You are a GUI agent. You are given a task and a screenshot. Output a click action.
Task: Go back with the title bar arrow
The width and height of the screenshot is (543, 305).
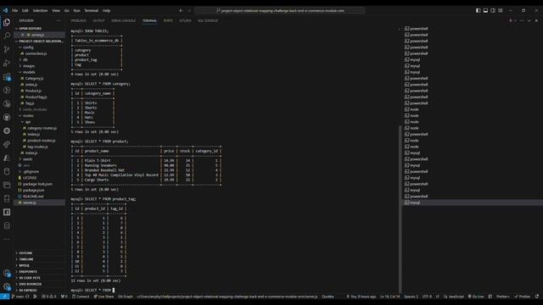pyautogui.click(x=181, y=11)
